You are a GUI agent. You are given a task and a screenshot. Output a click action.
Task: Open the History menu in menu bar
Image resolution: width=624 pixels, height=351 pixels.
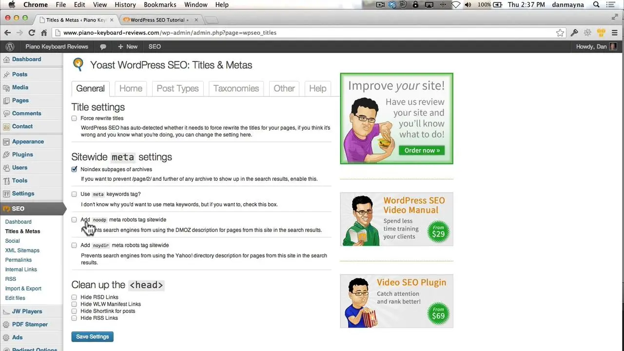125,4
